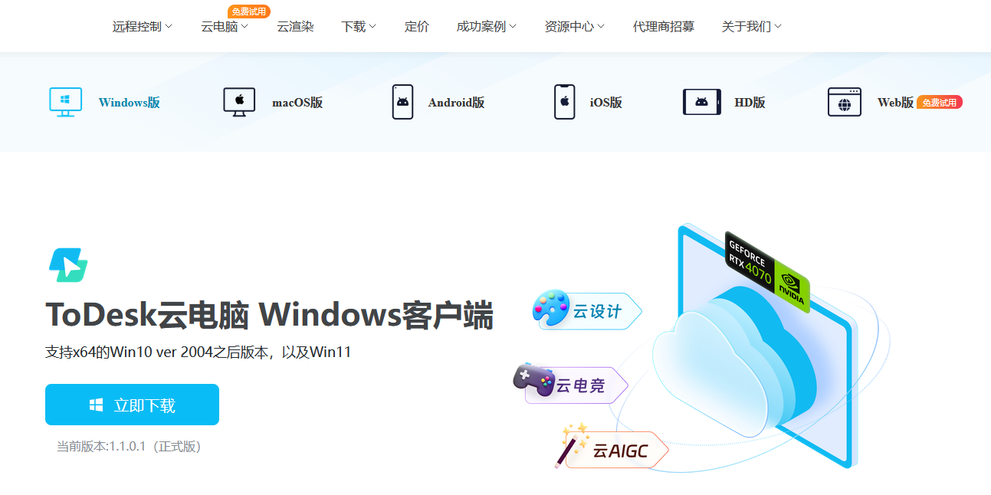Open the Web版 tab
Viewport: 991px width, 495px height.
[x=871, y=102]
